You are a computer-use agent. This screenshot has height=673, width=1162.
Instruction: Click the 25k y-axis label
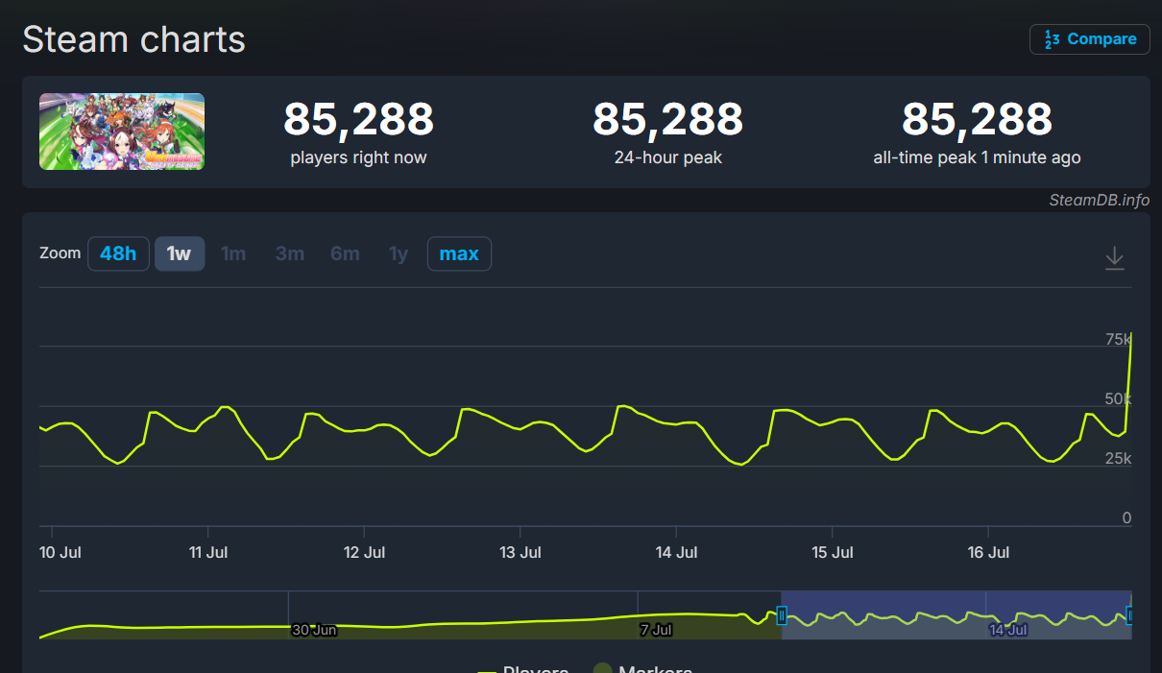(x=1119, y=458)
